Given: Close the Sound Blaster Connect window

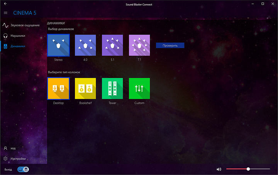Looking at the screenshot, I should [x=273, y=4].
